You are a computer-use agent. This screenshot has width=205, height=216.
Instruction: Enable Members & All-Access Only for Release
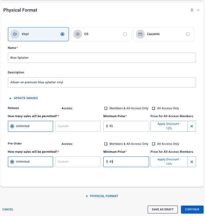tap(106, 108)
